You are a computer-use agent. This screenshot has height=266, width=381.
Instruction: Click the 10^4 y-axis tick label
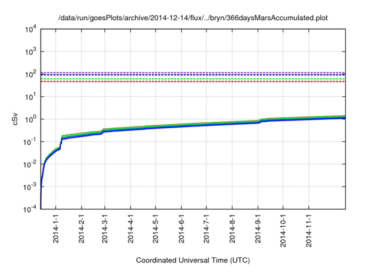[x=30, y=29]
